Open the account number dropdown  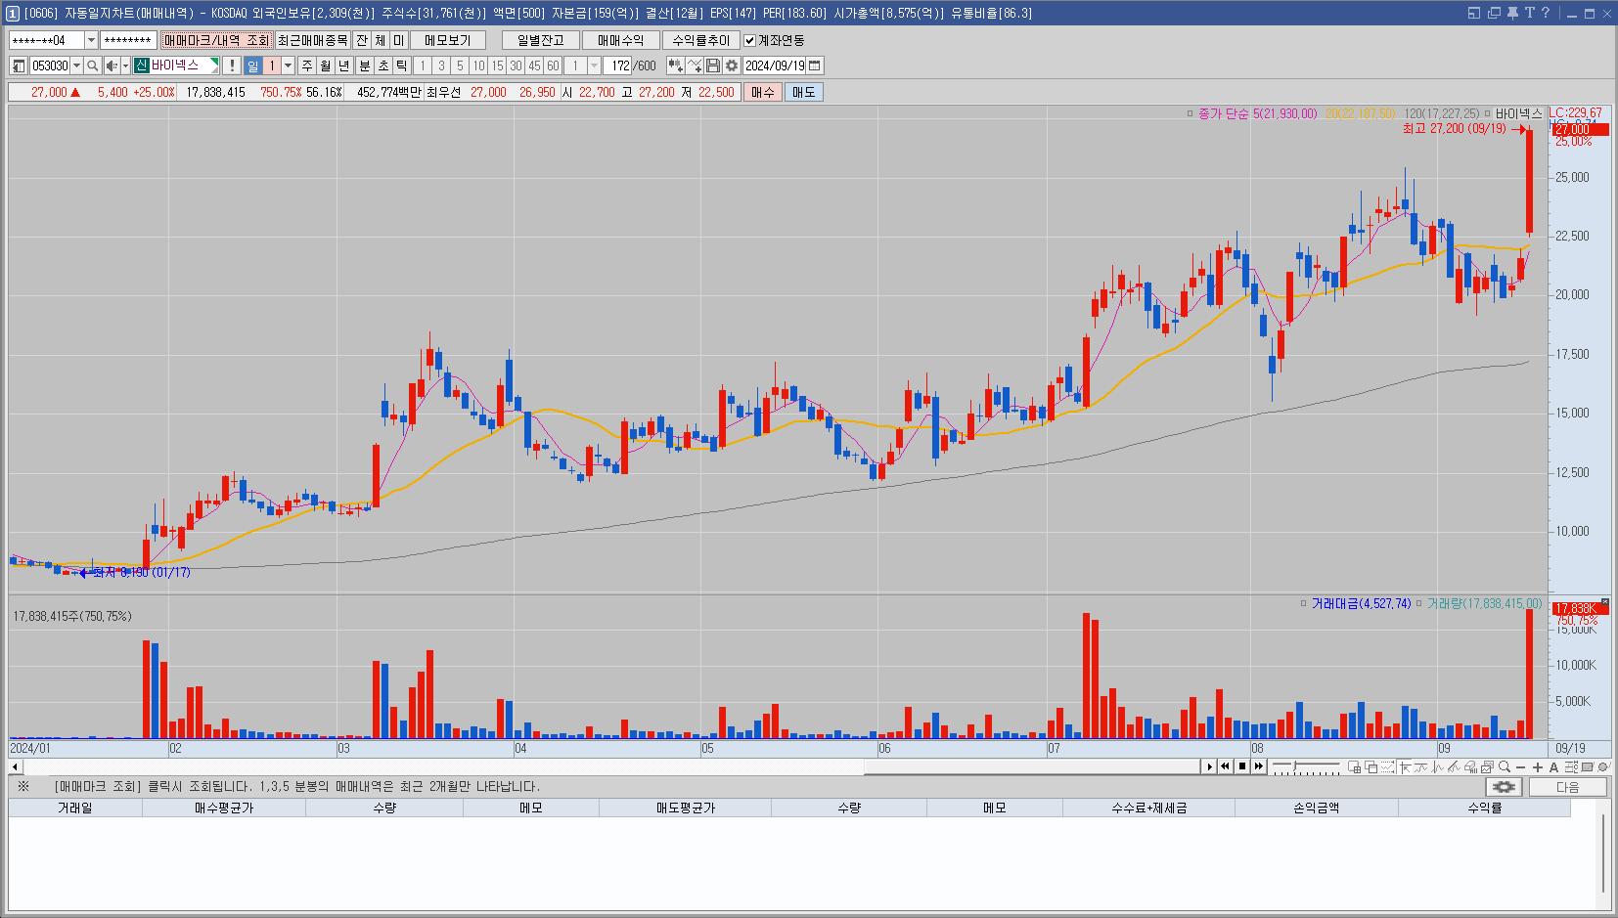pos(91,40)
